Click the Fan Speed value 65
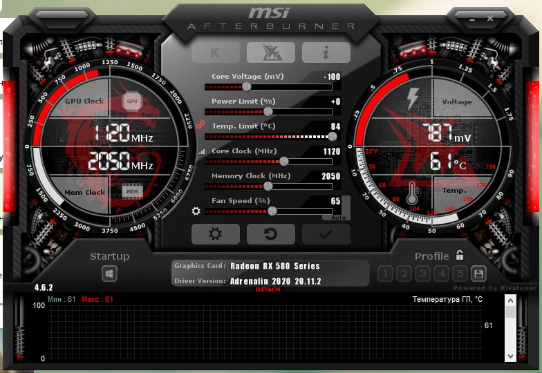Viewport: 542px width, 373px height. 335,201
